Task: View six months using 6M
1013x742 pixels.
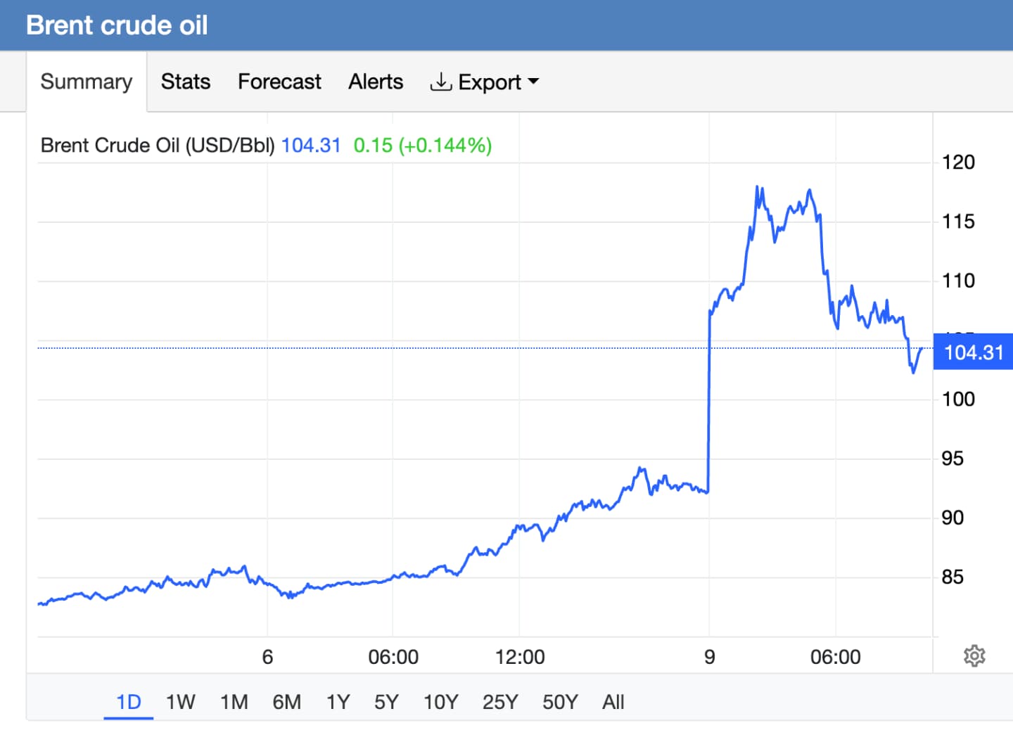Action: coord(287,701)
